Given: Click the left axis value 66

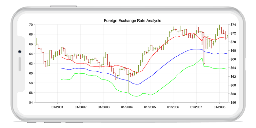Looking at the screenshot, I should (31, 44).
